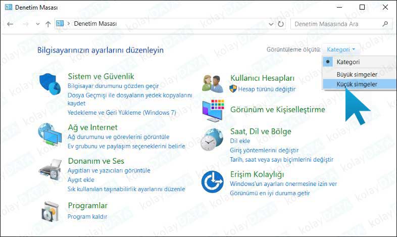This screenshot has width=397, height=237.
Task: Open Programlar category
Action: [87, 206]
